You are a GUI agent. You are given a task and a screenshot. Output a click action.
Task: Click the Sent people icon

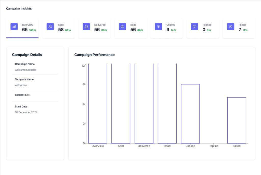click(50, 26)
